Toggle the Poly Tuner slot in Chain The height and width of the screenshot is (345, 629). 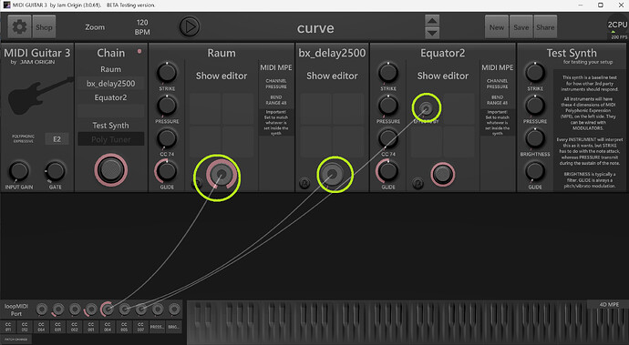tap(111, 139)
